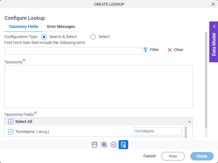Click the blue funnel Filter icon
The height and width of the screenshot is (163, 218).
click(x=145, y=50)
